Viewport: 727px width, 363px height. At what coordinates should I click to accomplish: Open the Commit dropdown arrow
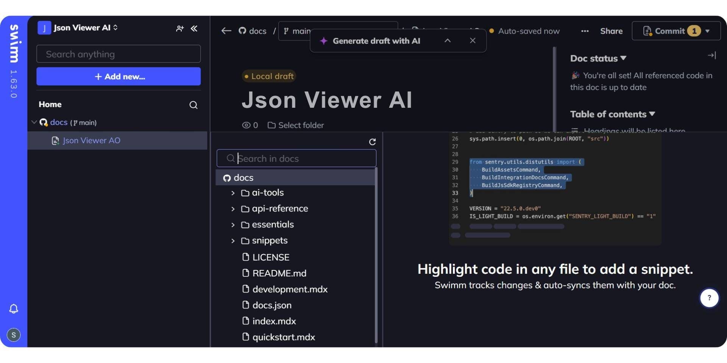[707, 31]
